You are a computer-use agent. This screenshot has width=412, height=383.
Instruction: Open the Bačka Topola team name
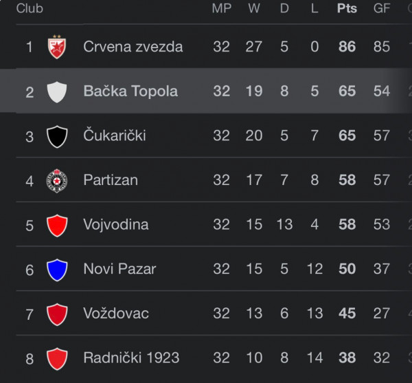130,91
